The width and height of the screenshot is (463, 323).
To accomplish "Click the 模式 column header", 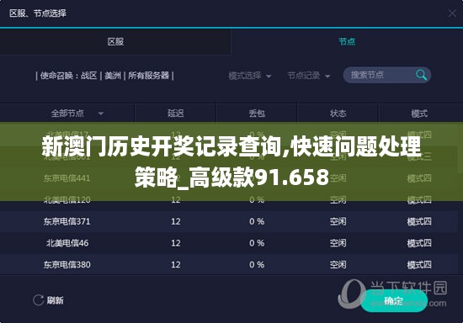I will click(419, 114).
